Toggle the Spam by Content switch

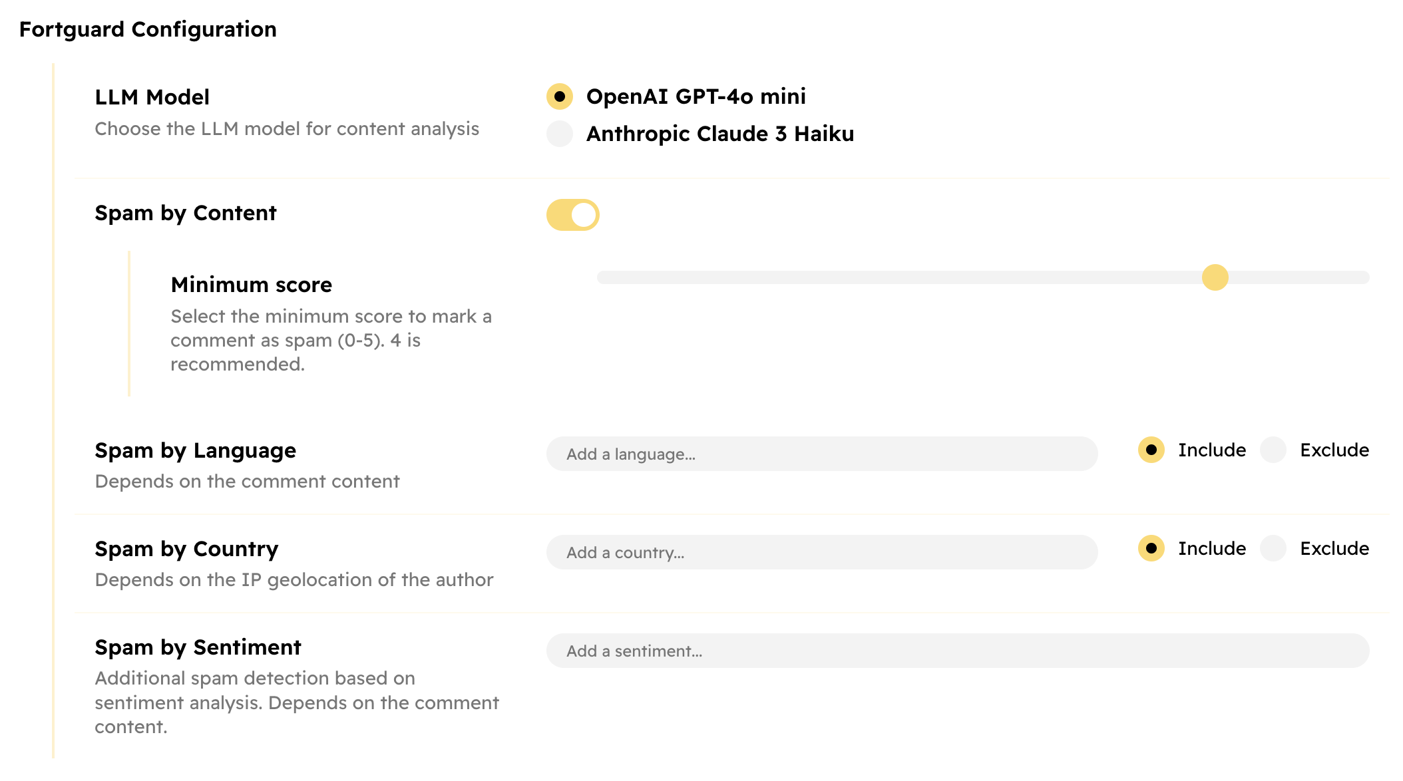pyautogui.click(x=573, y=215)
